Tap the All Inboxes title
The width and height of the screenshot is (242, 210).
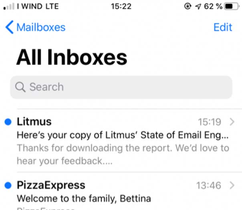pyautogui.click(x=72, y=57)
